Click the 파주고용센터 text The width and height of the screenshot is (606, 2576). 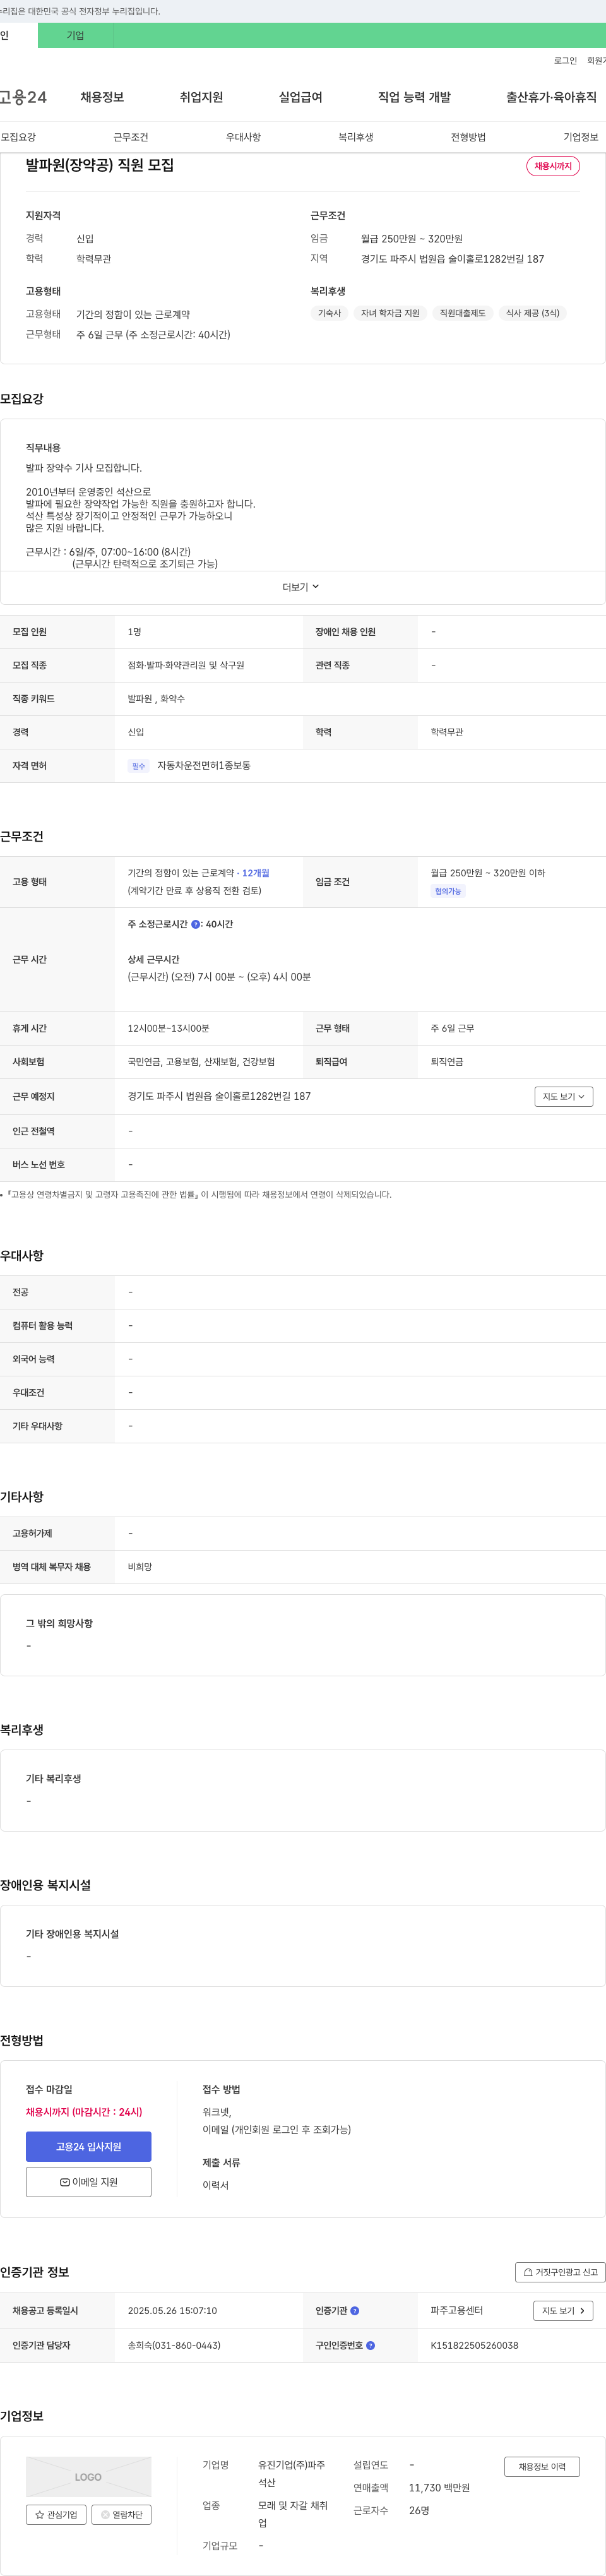(457, 2311)
